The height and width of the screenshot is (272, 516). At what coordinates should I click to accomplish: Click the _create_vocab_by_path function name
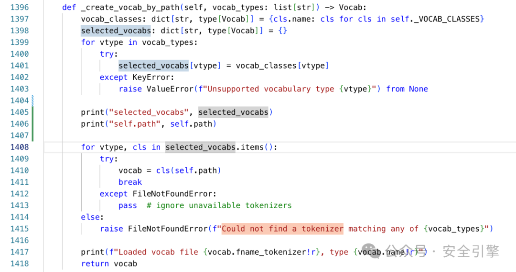coord(130,7)
